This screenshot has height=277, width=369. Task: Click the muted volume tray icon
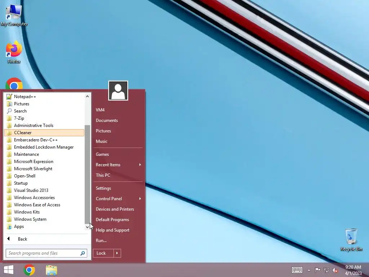(x=335, y=270)
